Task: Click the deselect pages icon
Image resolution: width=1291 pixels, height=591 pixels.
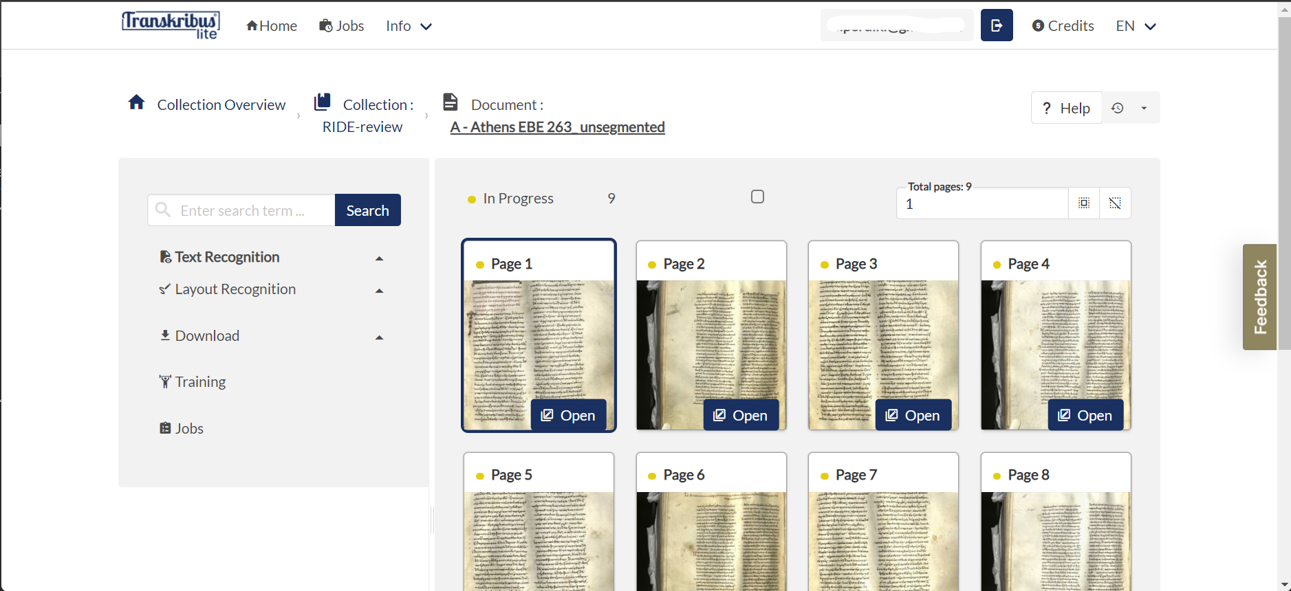Action: (1115, 203)
